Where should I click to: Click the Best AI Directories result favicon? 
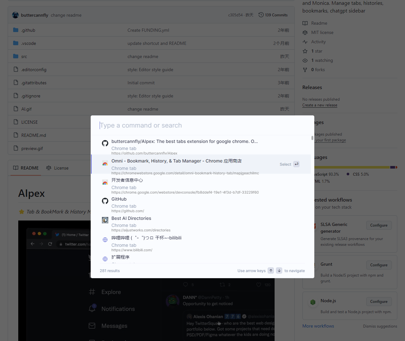coord(105,220)
